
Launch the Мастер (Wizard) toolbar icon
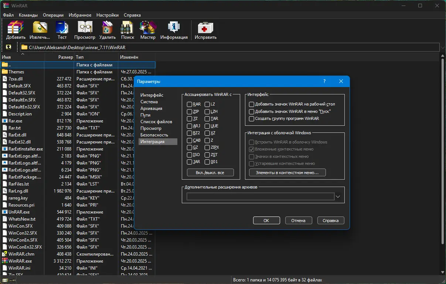tap(148, 30)
